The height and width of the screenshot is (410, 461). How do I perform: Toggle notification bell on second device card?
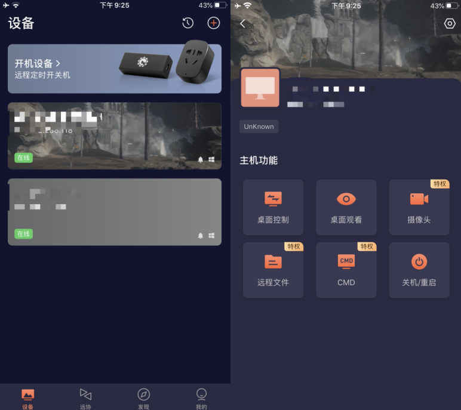[x=200, y=236]
